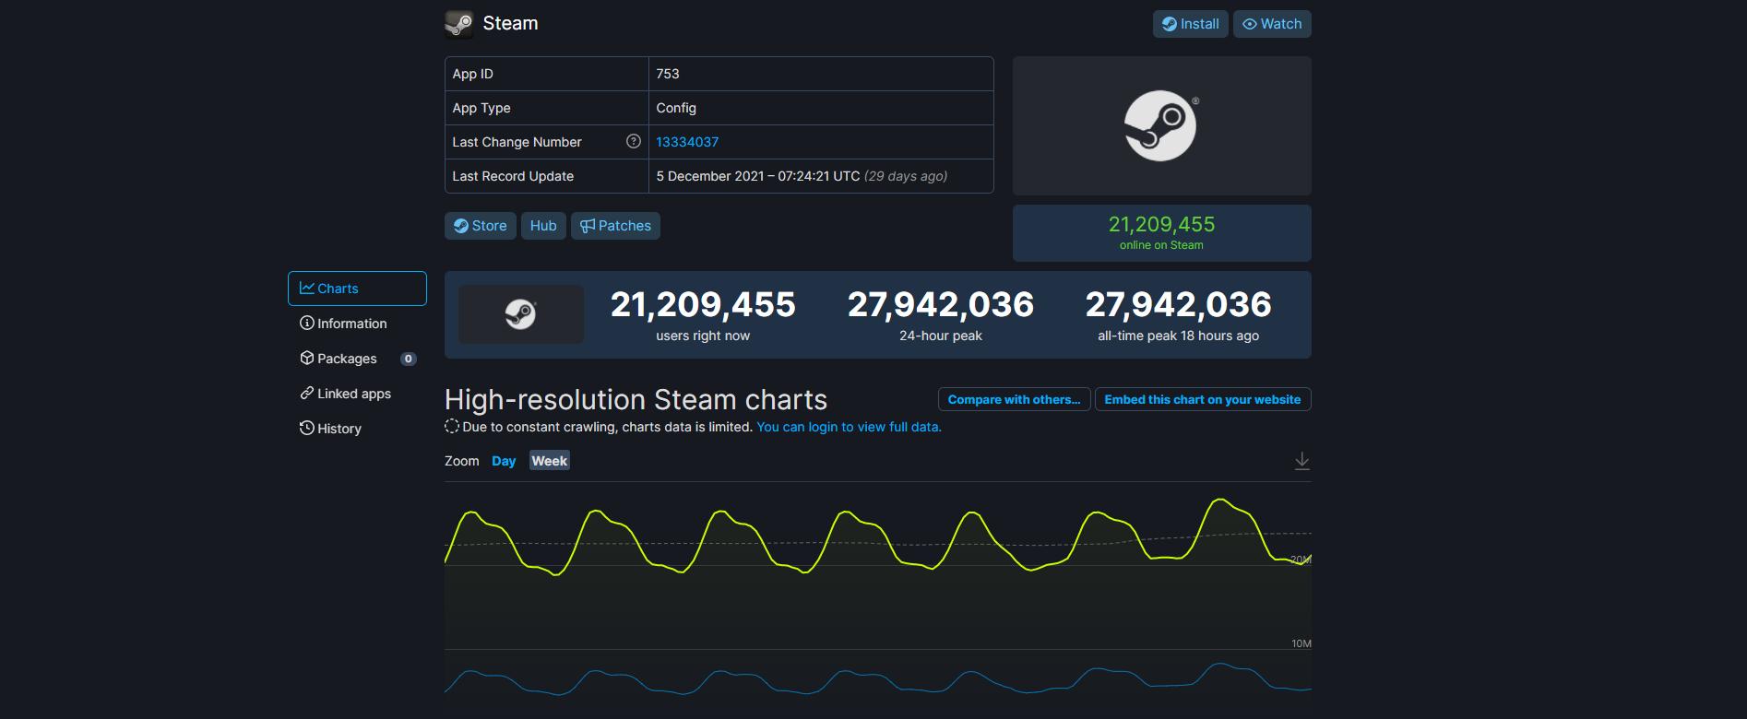This screenshot has height=719, width=1747.
Task: Click the Watch button
Action: tap(1272, 24)
